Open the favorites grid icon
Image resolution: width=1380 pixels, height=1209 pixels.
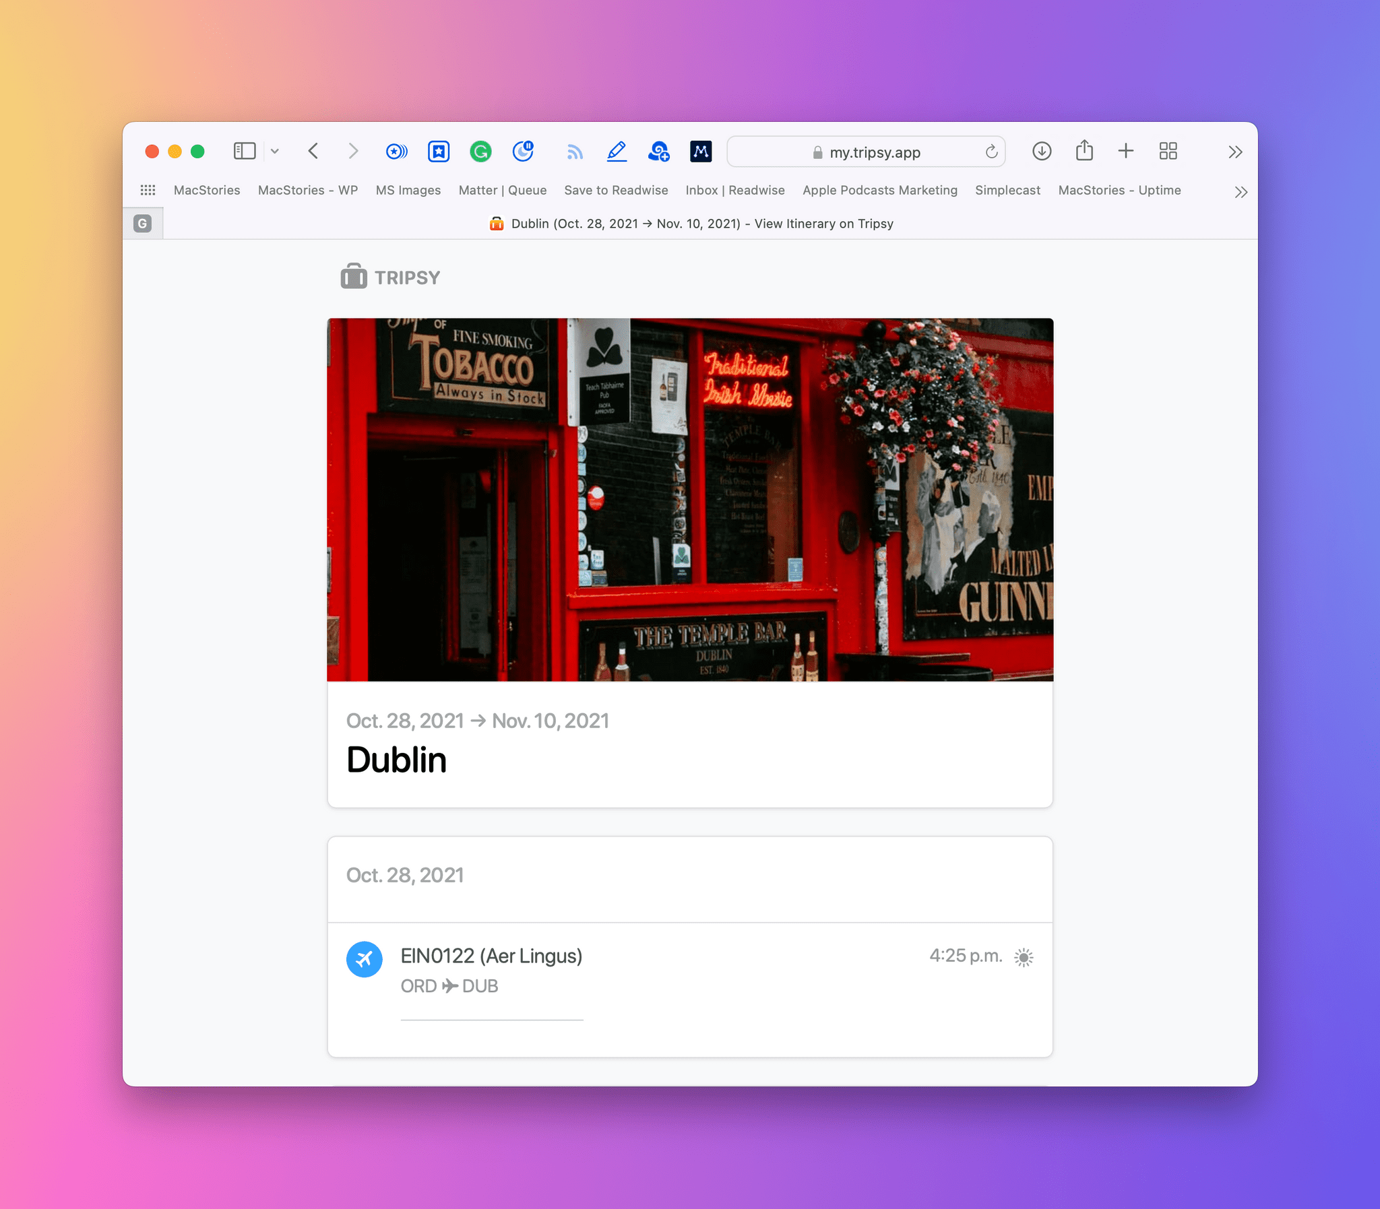coord(148,190)
